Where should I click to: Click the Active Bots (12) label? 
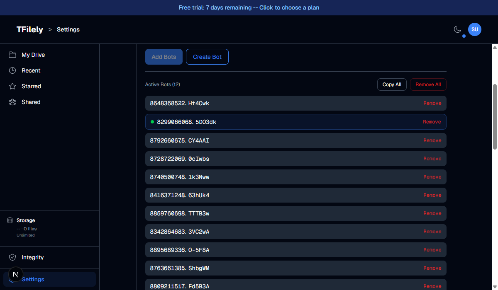pos(162,85)
